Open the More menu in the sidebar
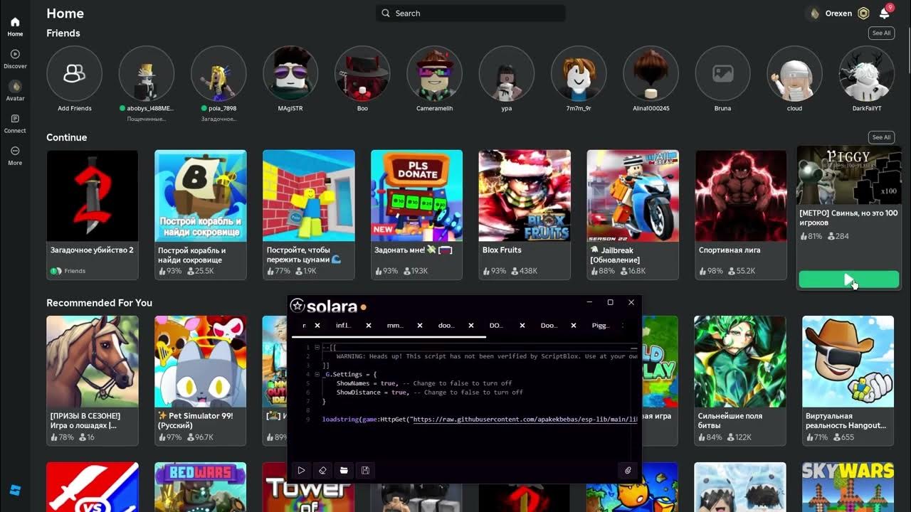Image resolution: width=911 pixels, height=512 pixels. [15, 155]
